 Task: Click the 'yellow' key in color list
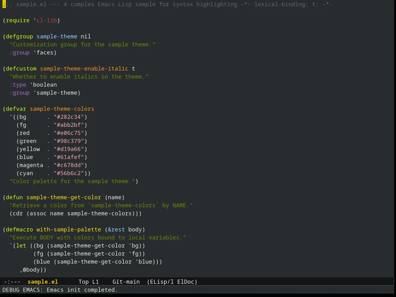(x=30, y=149)
